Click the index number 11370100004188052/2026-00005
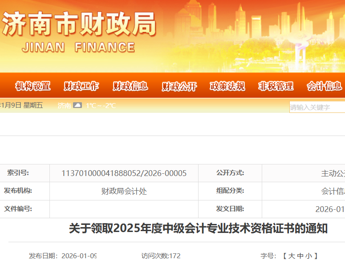This screenshot has width=345, height=272. [124, 173]
